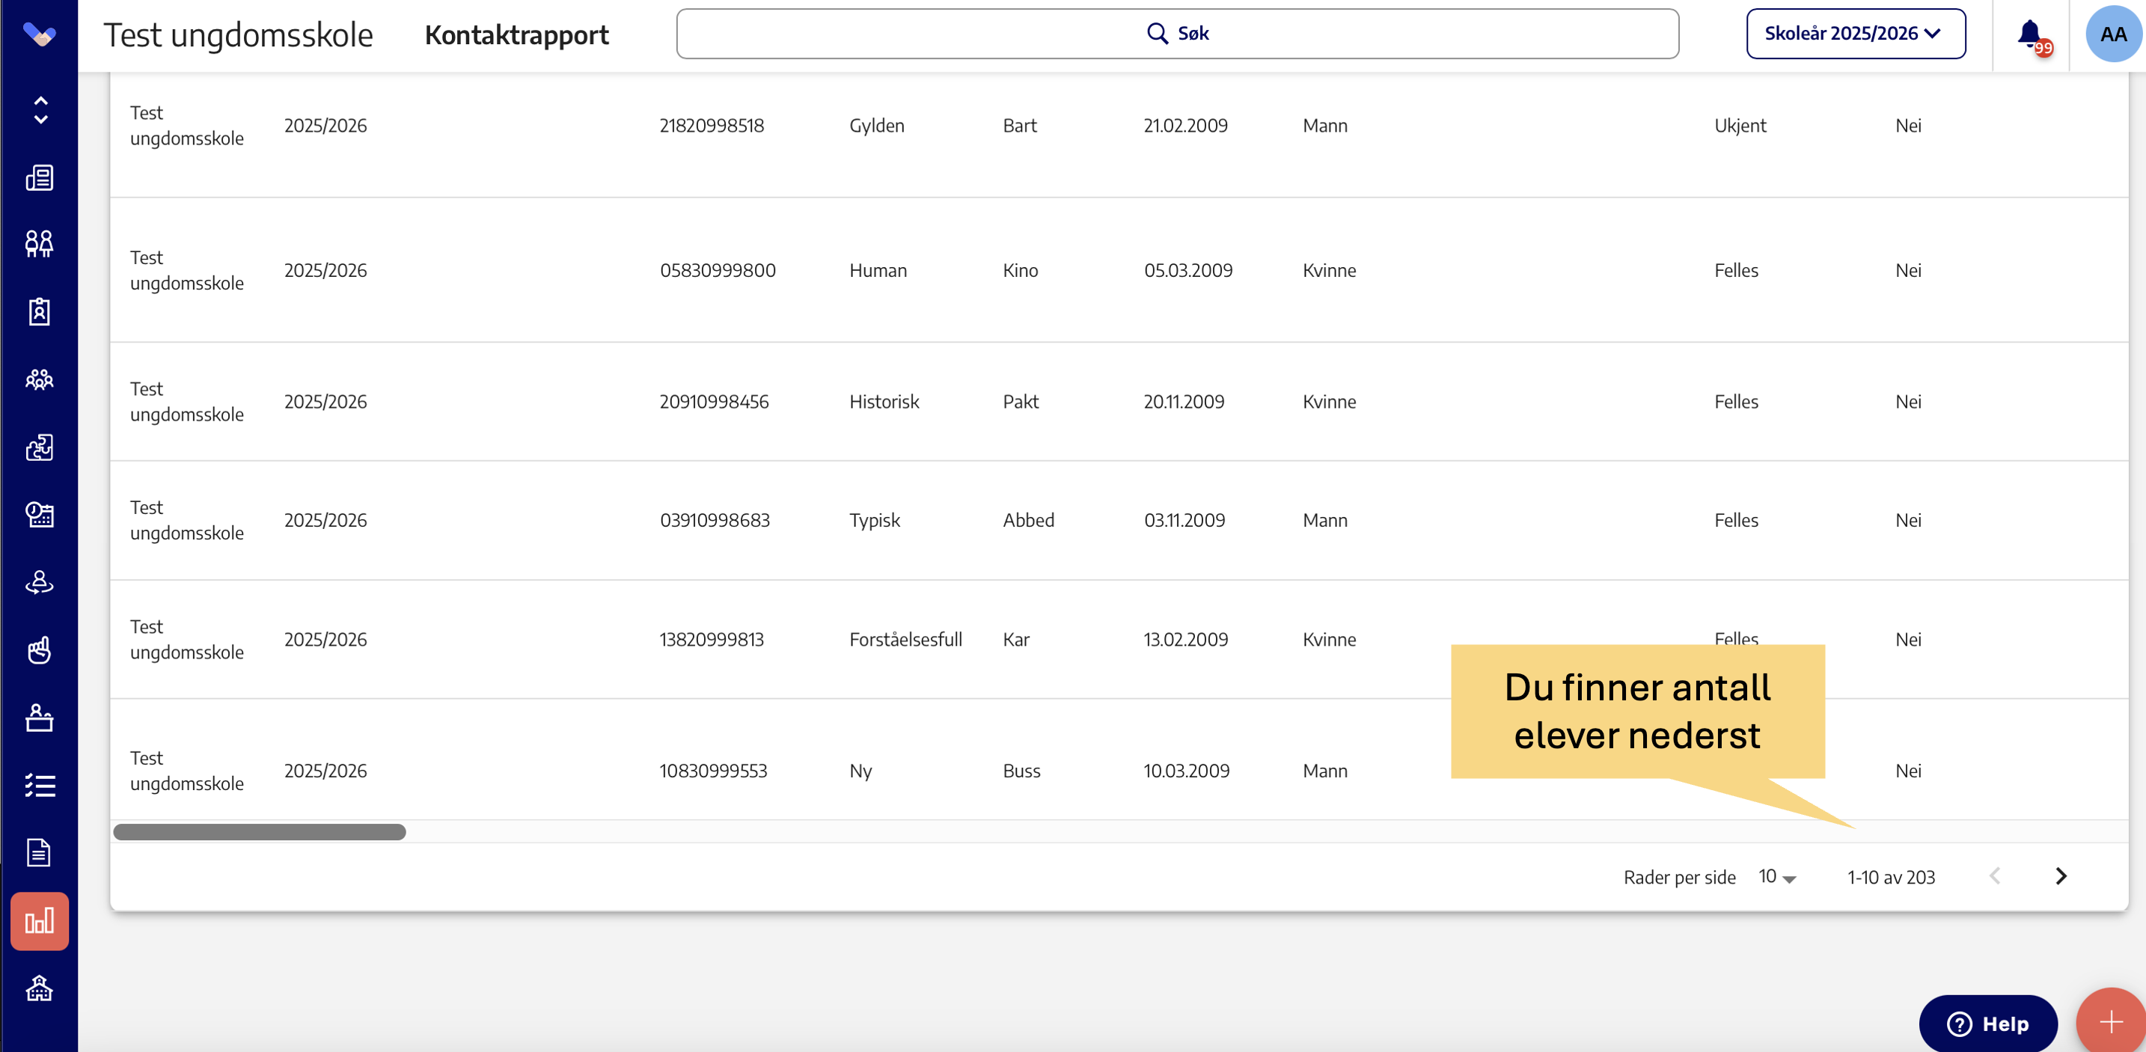
Task: Click the name Human
Action: tap(878, 271)
